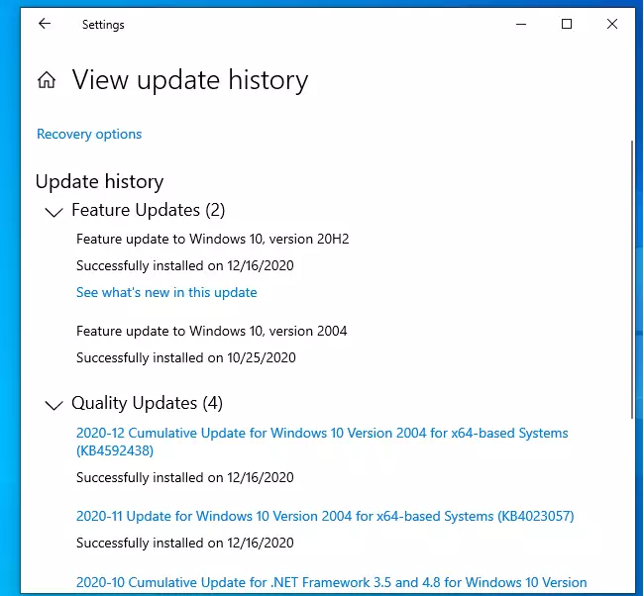Click 'See what's new in this update'
644x596 pixels.
[x=166, y=292]
